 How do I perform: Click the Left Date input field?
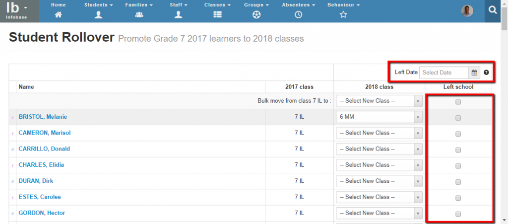tap(444, 73)
